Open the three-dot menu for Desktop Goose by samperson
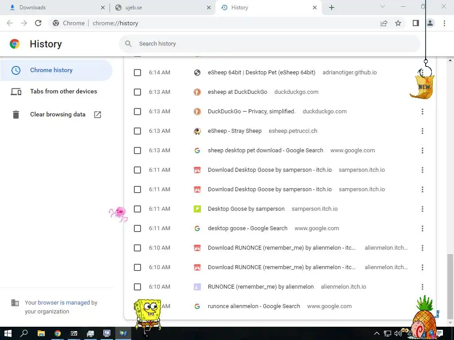454x340 pixels. pos(423,209)
